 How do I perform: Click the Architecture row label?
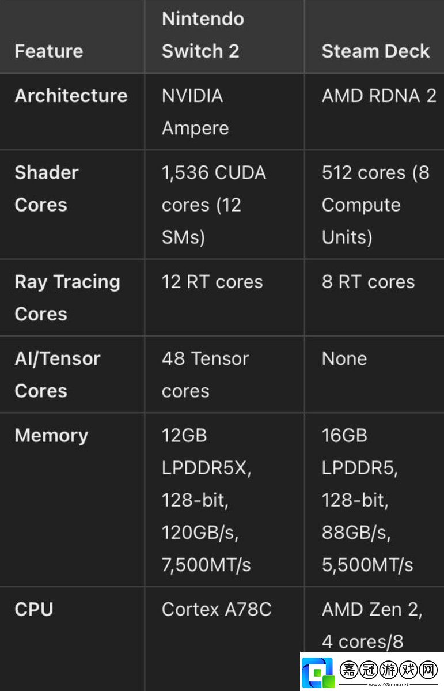pos(71,96)
